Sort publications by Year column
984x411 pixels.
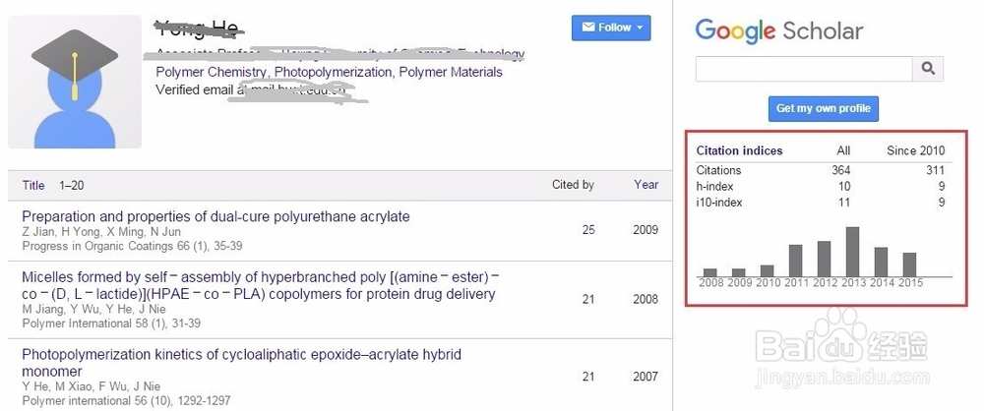point(646,185)
